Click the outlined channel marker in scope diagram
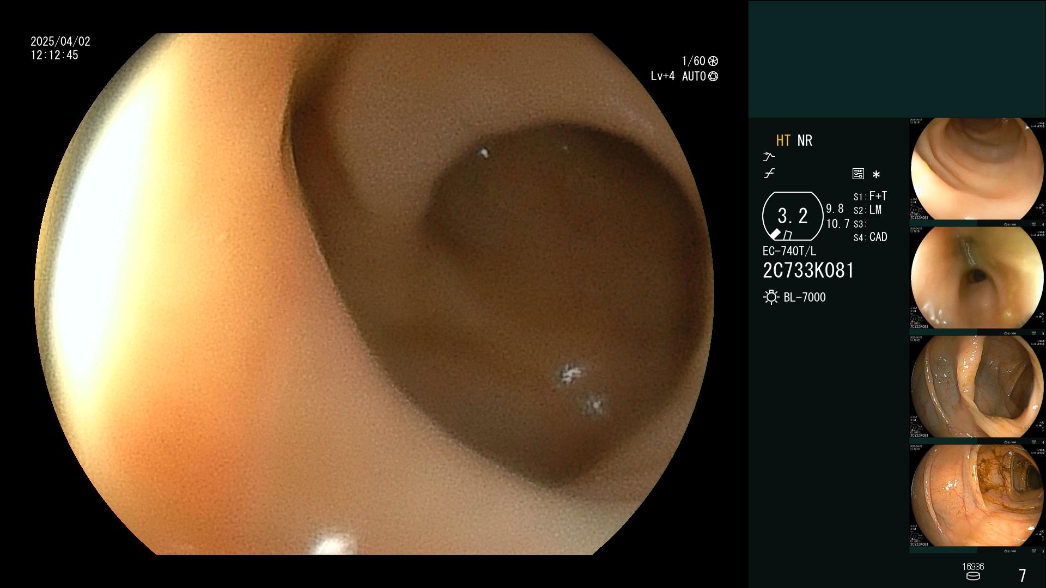This screenshot has height=588, width=1046. pyautogui.click(x=787, y=235)
